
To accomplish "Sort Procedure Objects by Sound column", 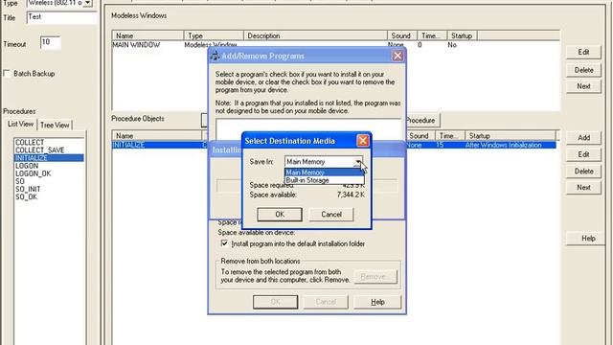I will (x=420, y=136).
